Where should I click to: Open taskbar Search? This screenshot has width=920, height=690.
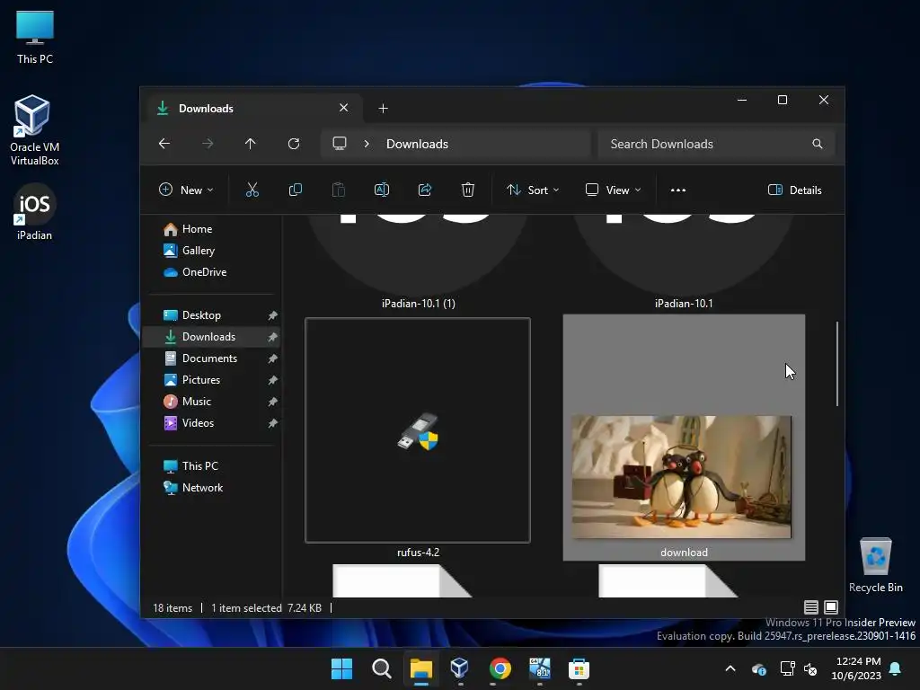tap(381, 668)
